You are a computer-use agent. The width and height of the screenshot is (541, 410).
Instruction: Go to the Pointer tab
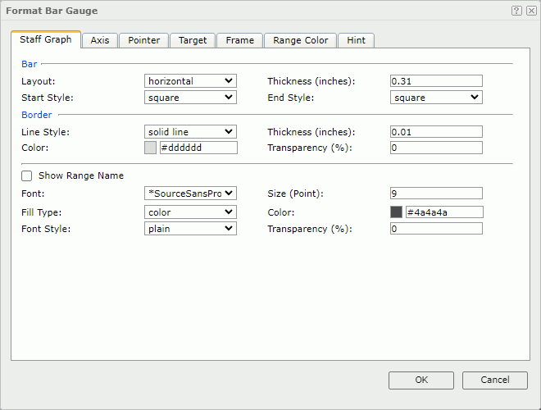pos(144,40)
